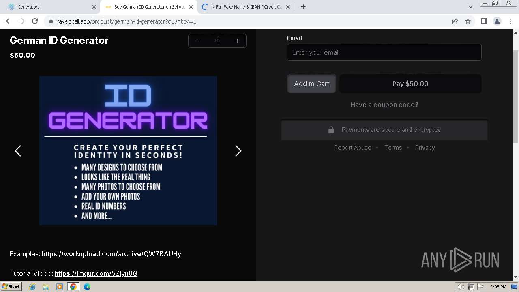Open Microsoft Edge from the taskbar
The height and width of the screenshot is (292, 519).
(x=87, y=287)
